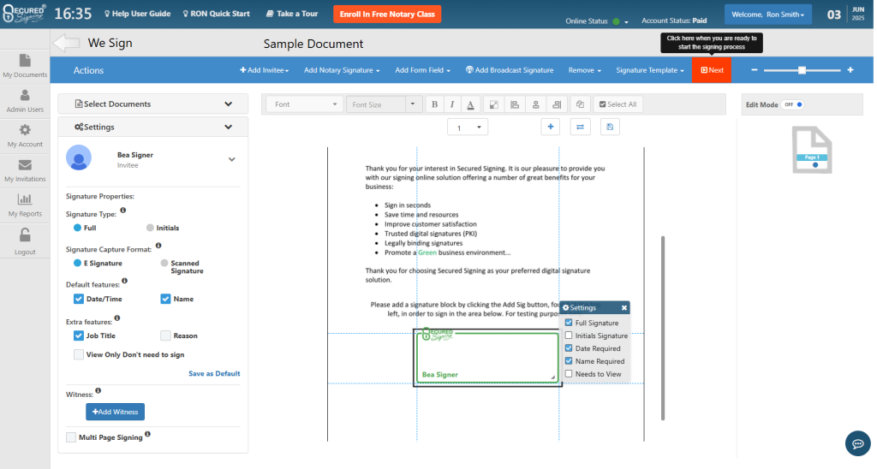The image size is (877, 469).
Task: Click the italic formatting icon
Action: 451,104
